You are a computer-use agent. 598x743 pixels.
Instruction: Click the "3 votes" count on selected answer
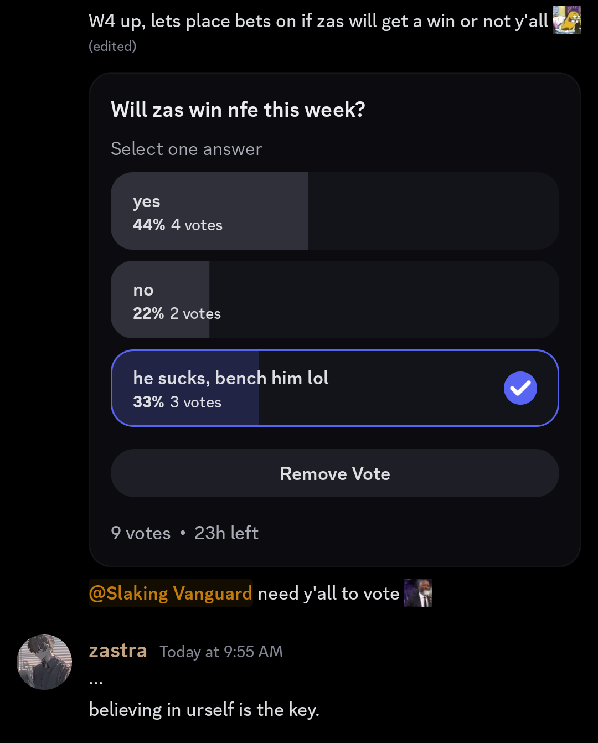[x=195, y=402]
